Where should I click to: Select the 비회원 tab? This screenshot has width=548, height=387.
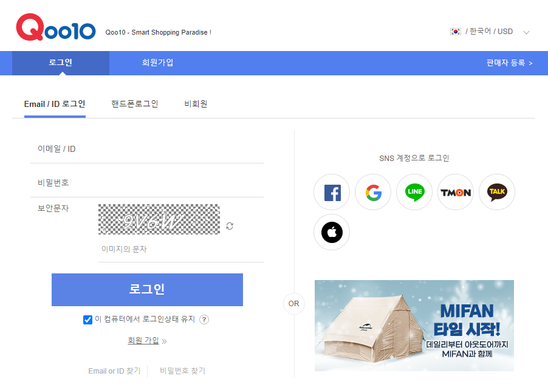[195, 103]
